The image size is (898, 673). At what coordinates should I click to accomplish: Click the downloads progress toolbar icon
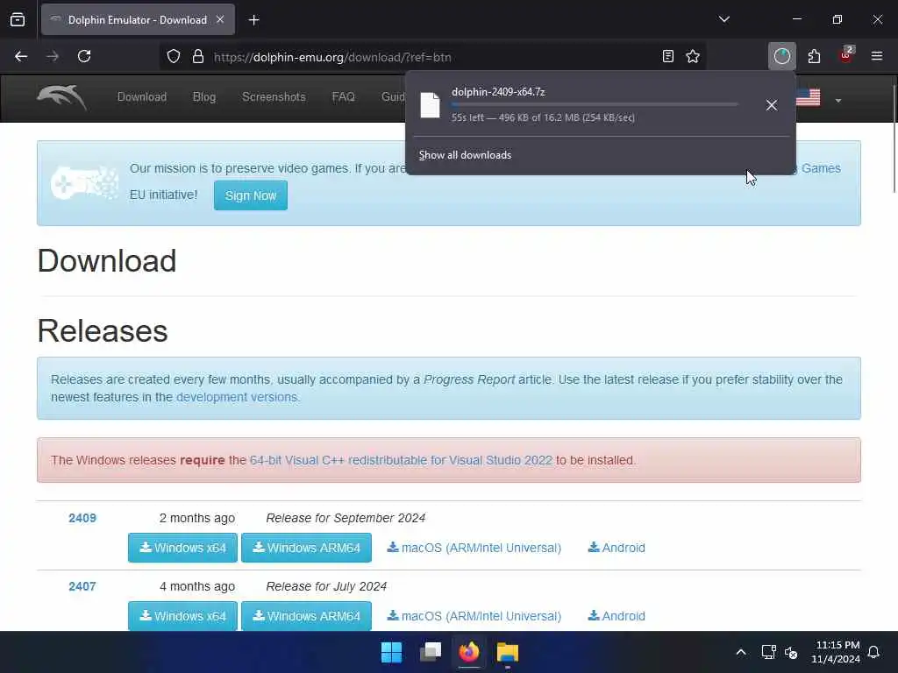781,56
